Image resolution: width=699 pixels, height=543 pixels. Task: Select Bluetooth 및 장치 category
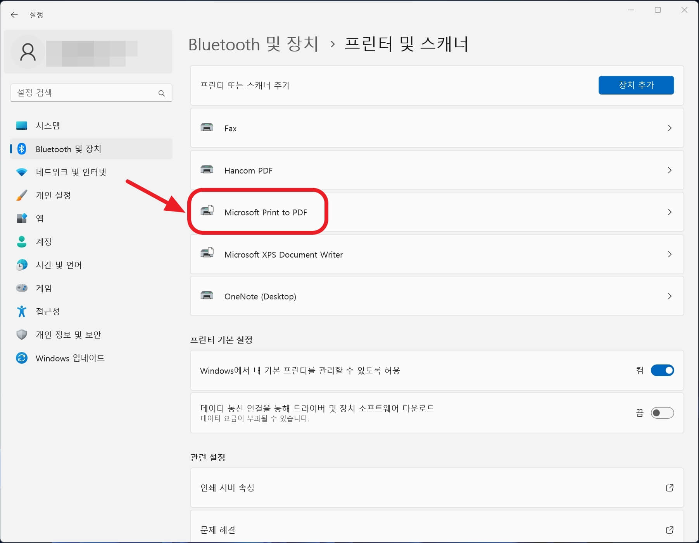(91, 149)
